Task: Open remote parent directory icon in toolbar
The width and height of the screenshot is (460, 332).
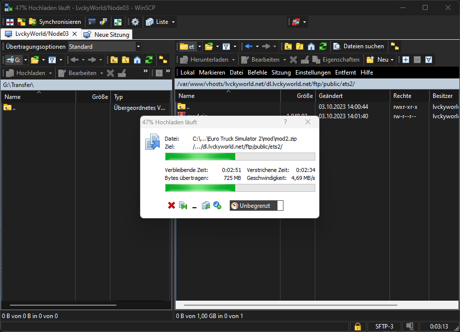Action: click(x=288, y=46)
